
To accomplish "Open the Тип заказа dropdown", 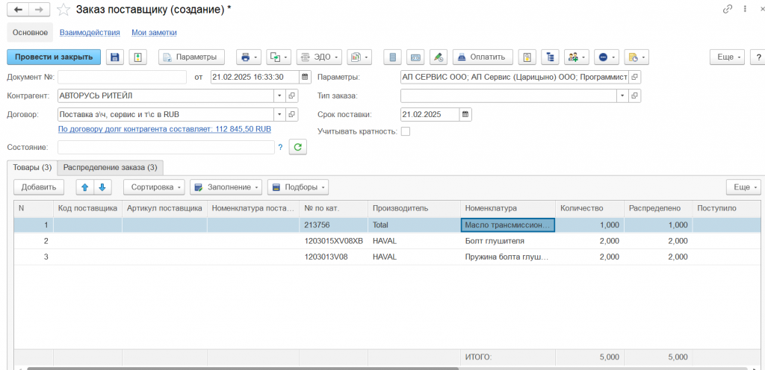I will click(x=622, y=96).
